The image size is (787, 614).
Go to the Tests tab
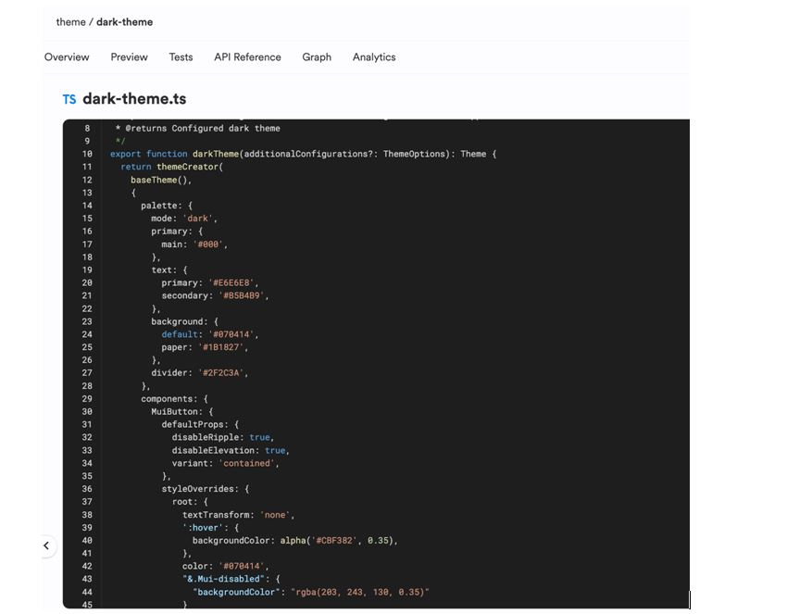[181, 57]
